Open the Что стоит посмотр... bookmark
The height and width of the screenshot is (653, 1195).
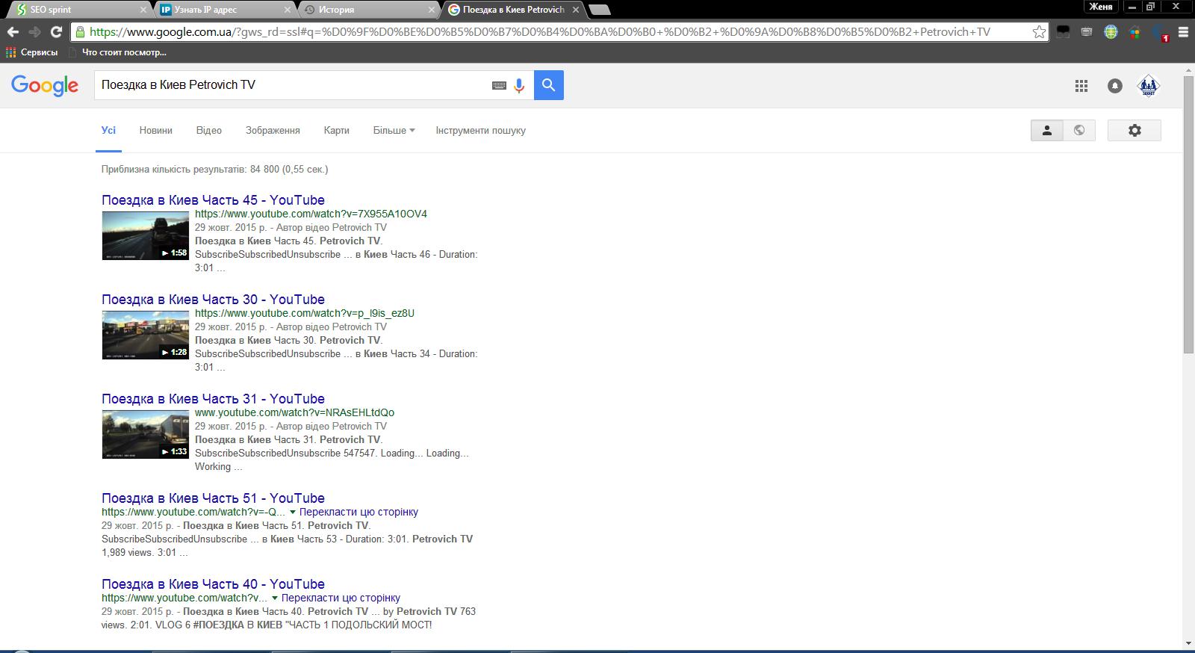(x=117, y=52)
